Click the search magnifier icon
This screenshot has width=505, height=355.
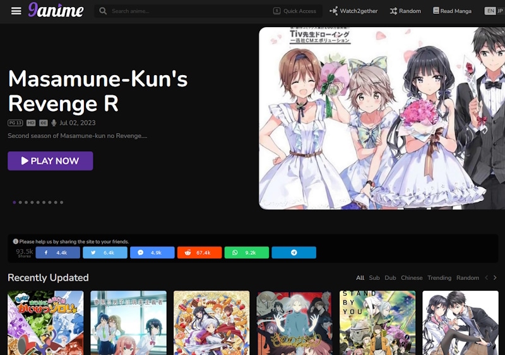(x=103, y=11)
